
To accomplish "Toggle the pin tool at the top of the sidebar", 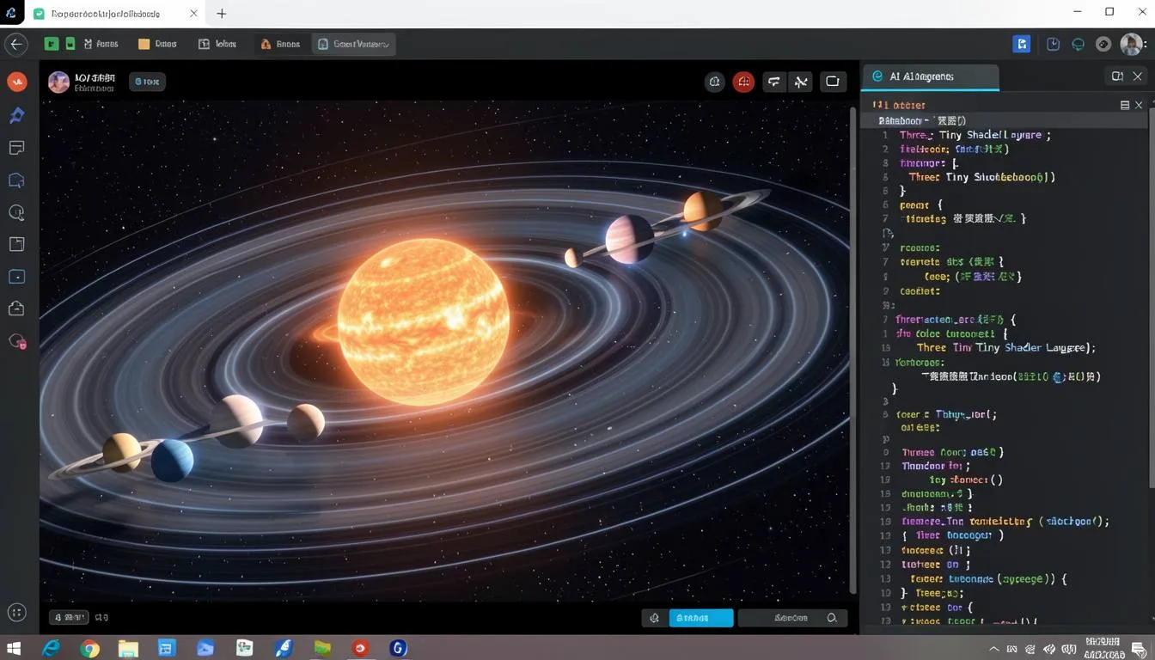I will 16,114.
